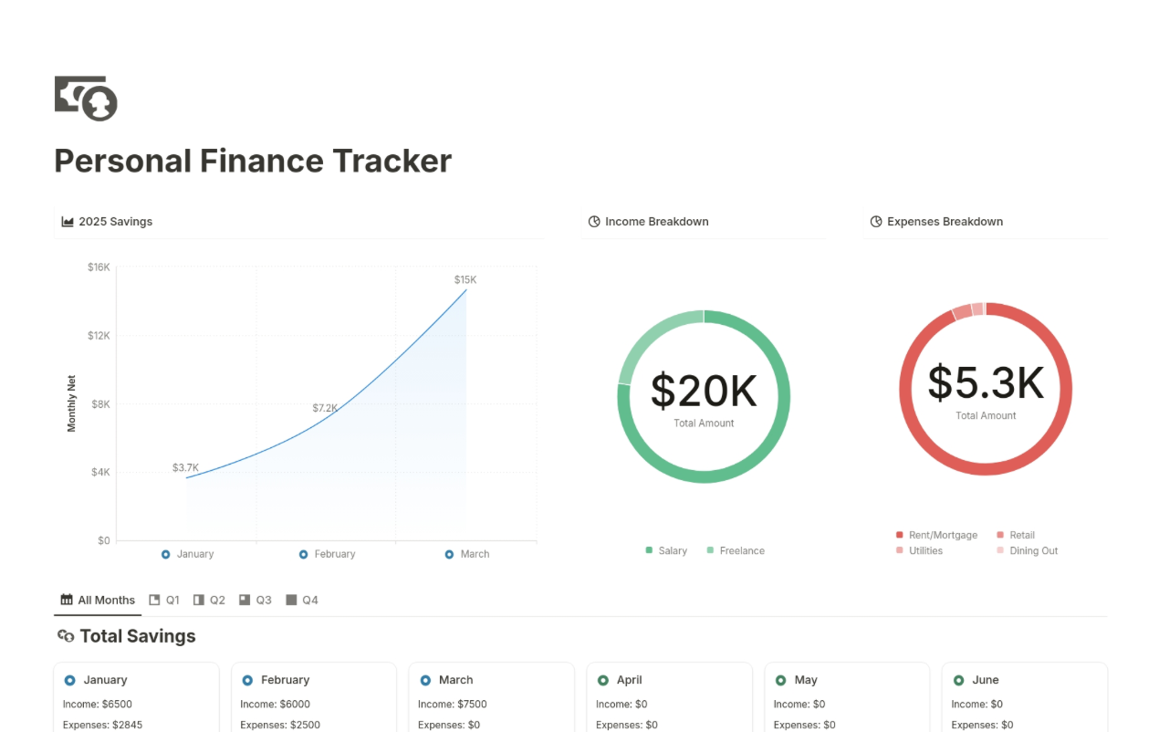The width and height of the screenshot is (1159, 732).
Task: Toggle the Salary legend item
Action: click(667, 551)
